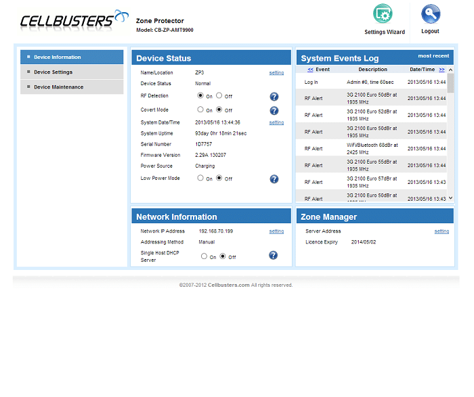Turn RF Detection Off

tap(219, 95)
